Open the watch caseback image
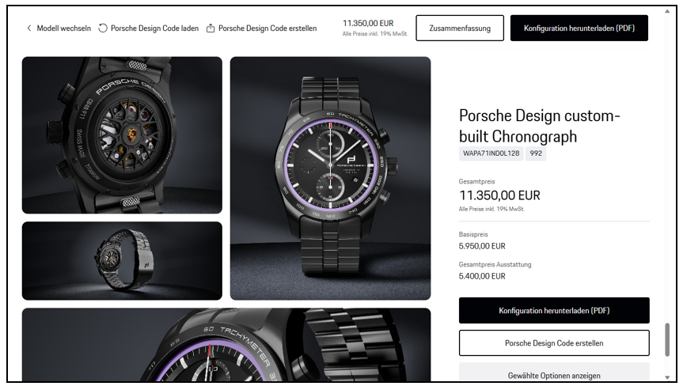 (x=122, y=135)
